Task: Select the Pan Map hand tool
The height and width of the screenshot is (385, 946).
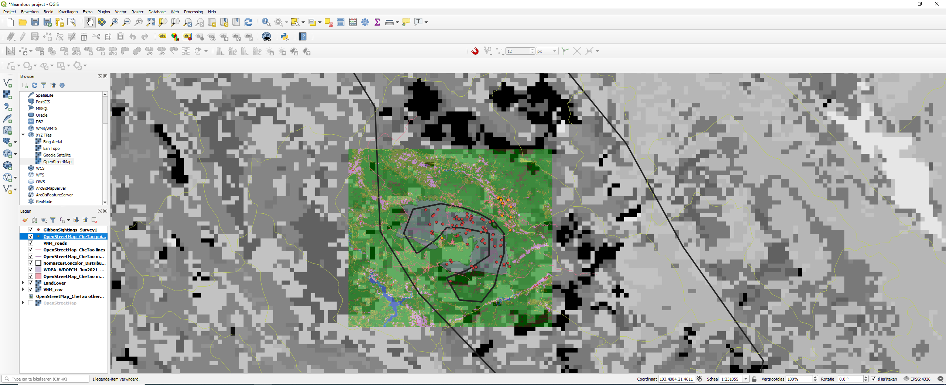Action: (x=89, y=22)
